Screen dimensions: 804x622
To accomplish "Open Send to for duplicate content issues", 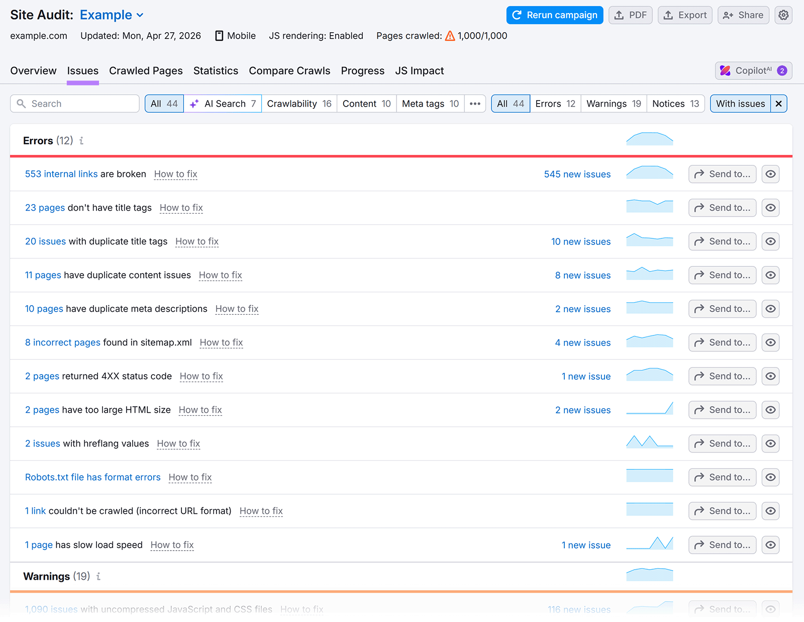I will point(722,275).
